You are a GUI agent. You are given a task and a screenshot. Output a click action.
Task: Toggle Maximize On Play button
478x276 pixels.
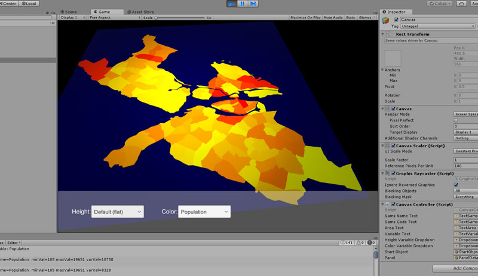click(305, 18)
